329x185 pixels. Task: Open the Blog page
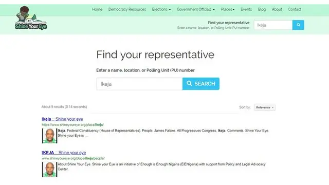pos(262,9)
